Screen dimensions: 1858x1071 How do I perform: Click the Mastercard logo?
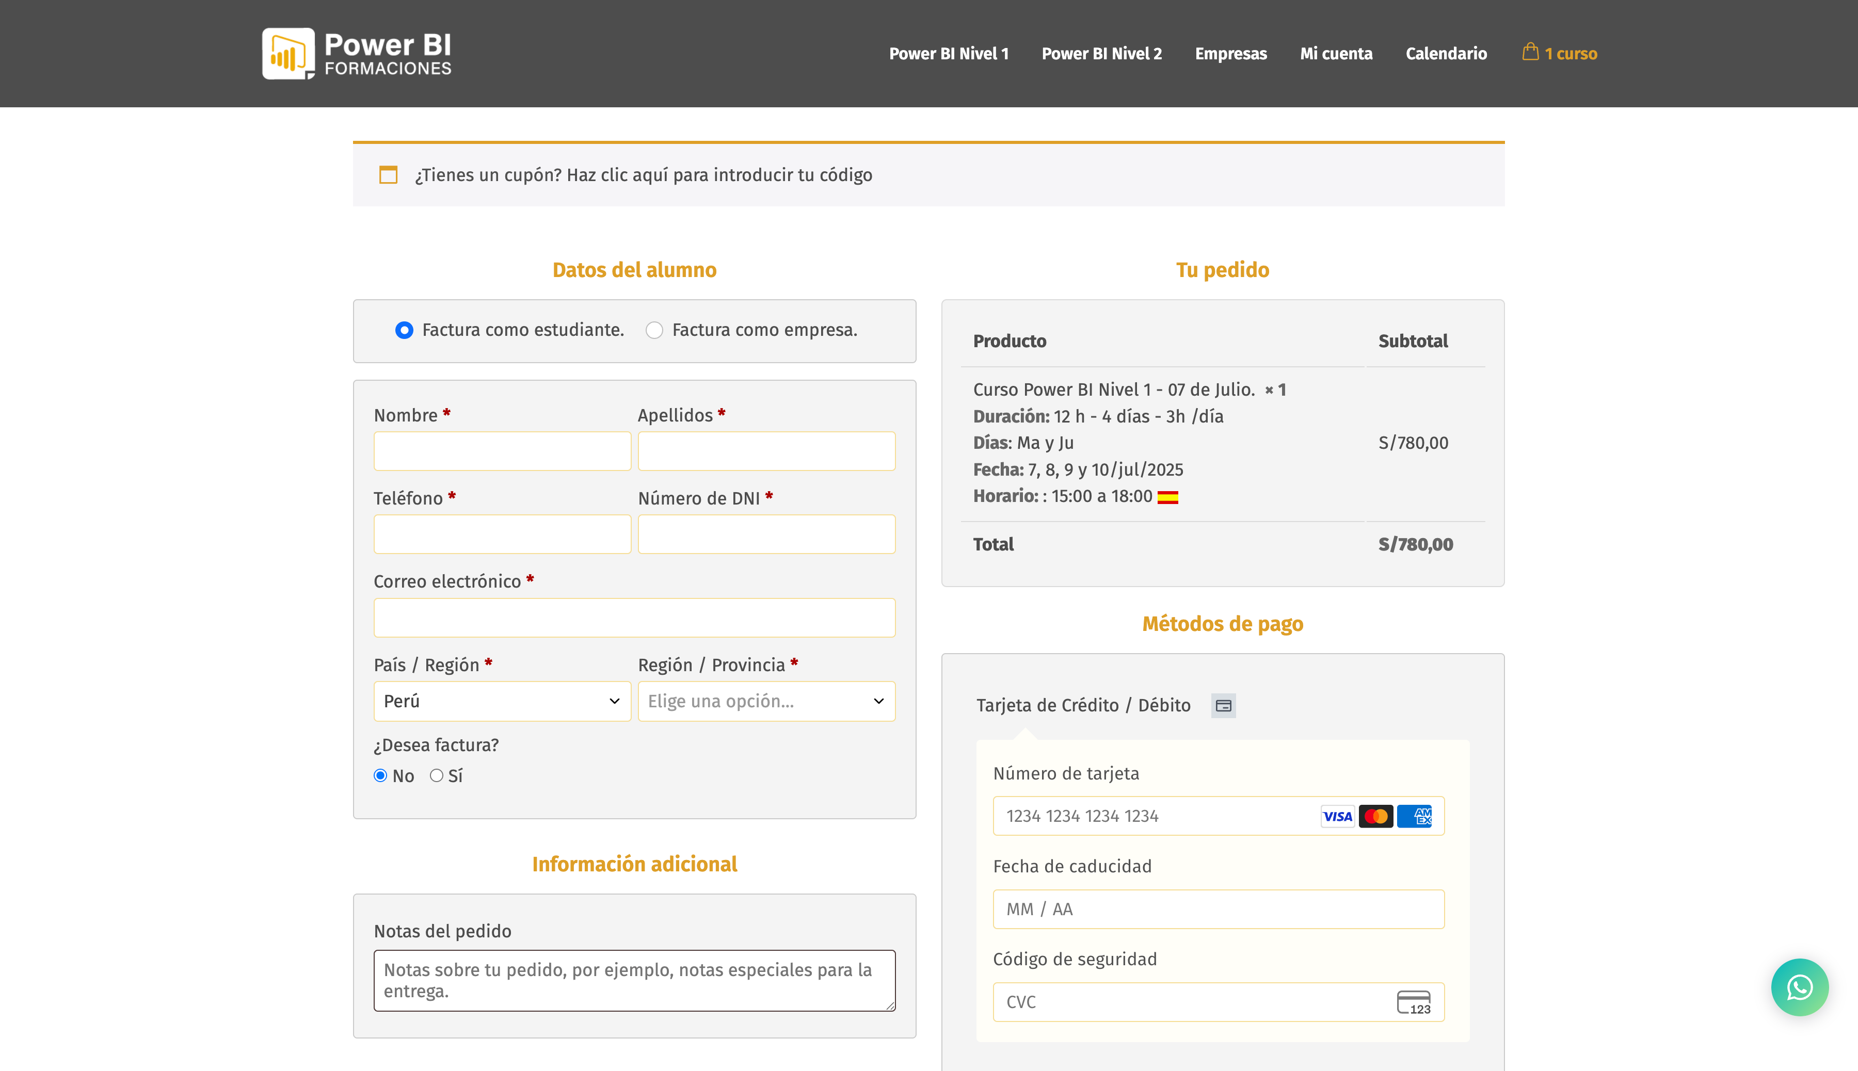[1375, 816]
